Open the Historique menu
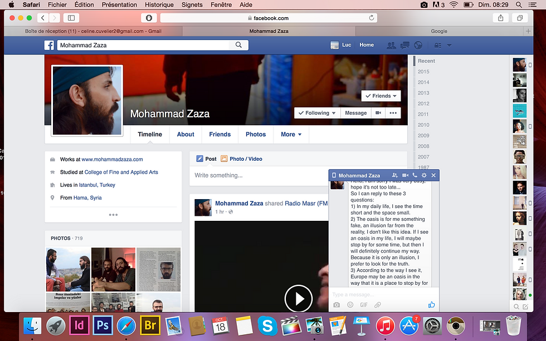 (159, 4)
